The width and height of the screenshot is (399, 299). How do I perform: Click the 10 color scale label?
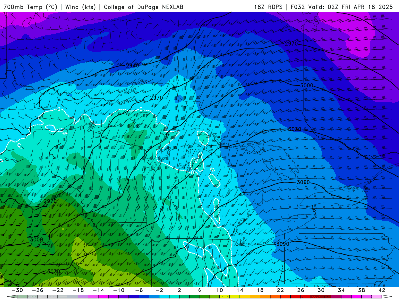(x=220, y=290)
